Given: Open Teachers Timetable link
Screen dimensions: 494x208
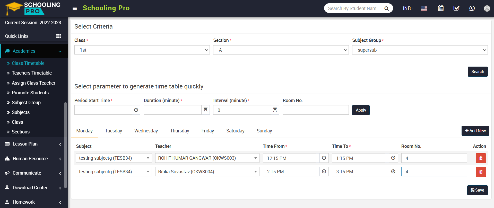Looking at the screenshot, I should click(x=32, y=73).
